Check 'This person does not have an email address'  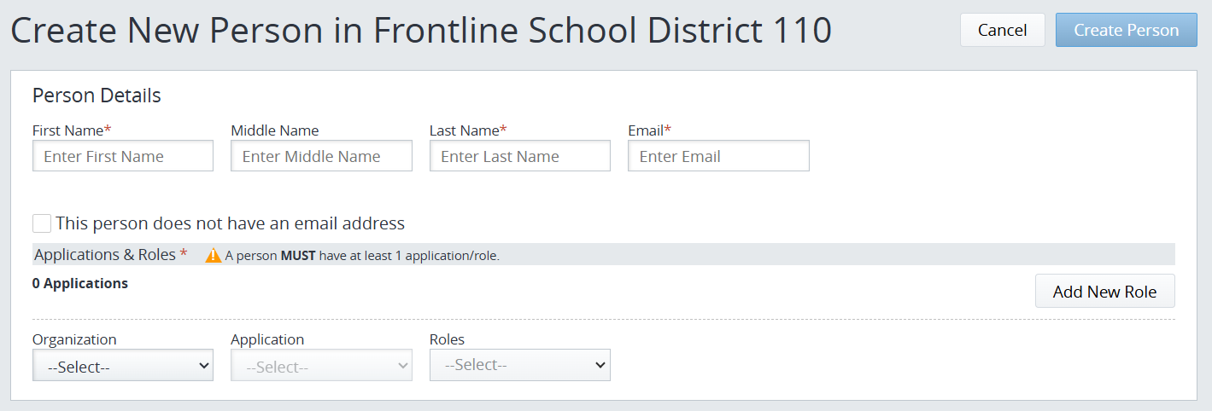(x=42, y=223)
